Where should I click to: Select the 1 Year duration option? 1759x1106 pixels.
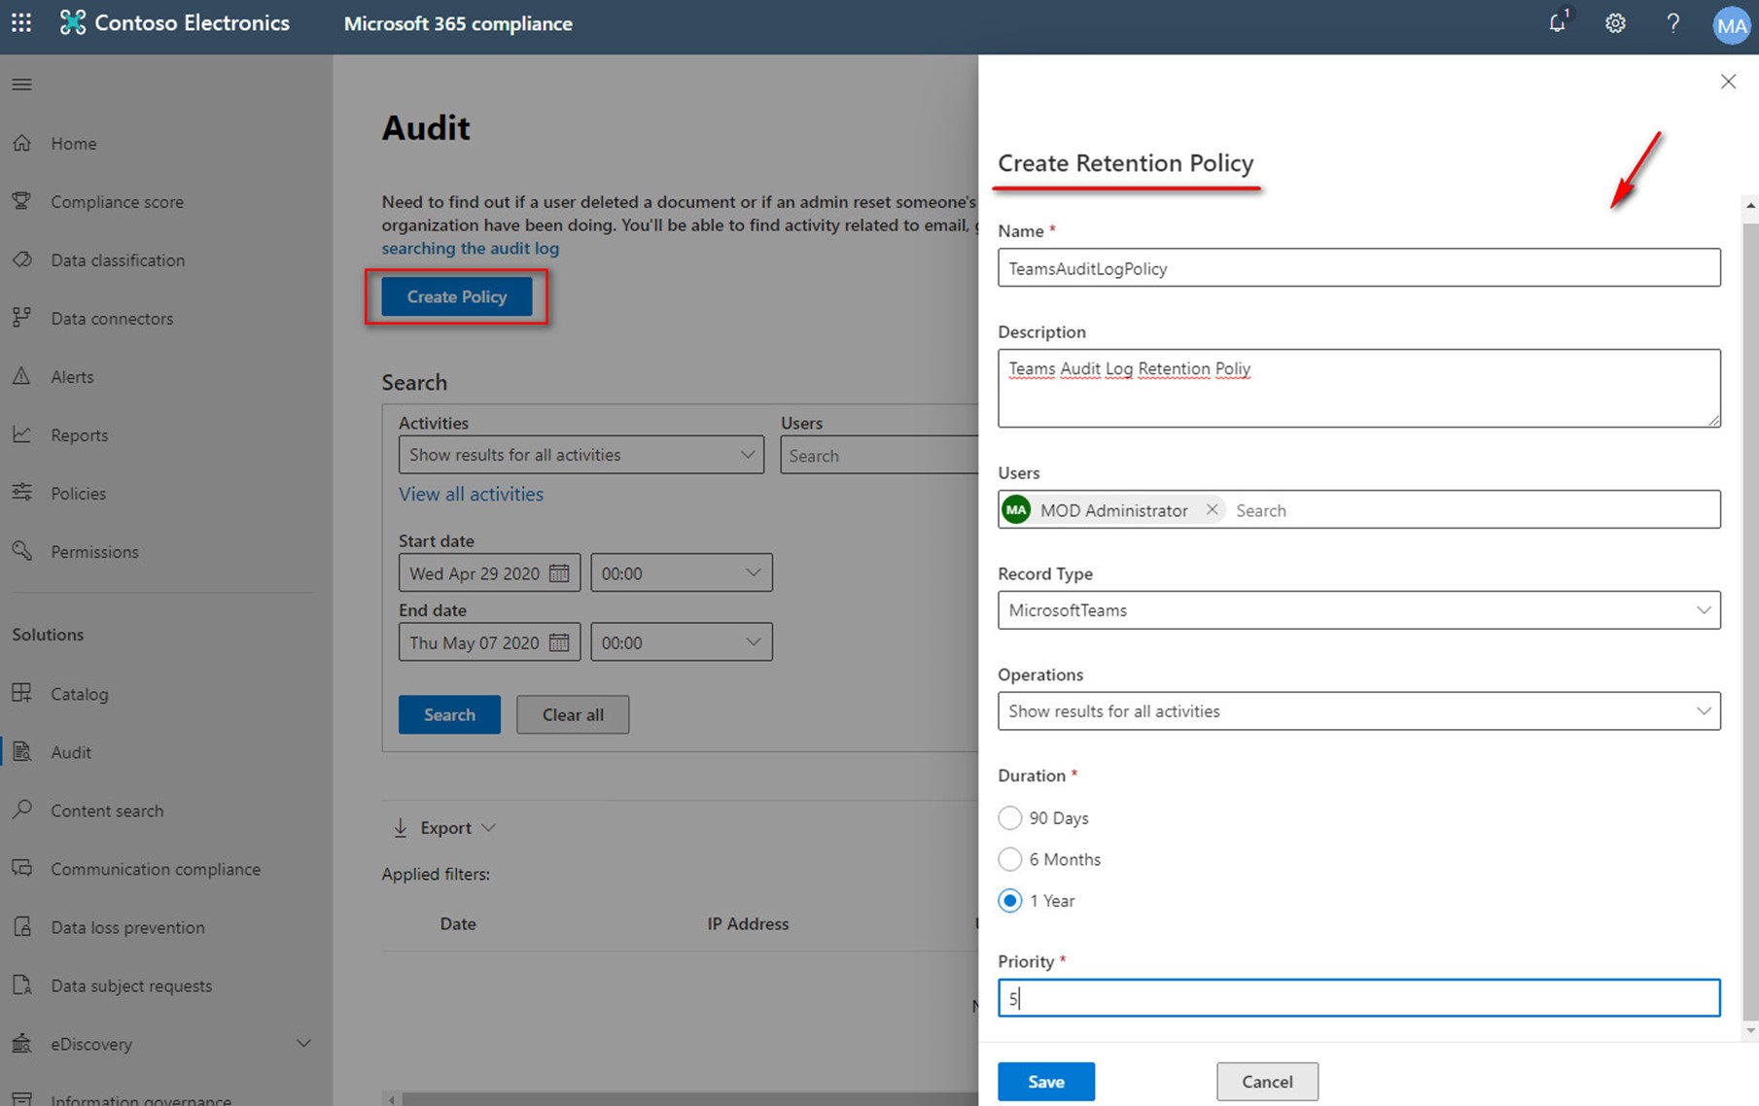click(x=1010, y=901)
